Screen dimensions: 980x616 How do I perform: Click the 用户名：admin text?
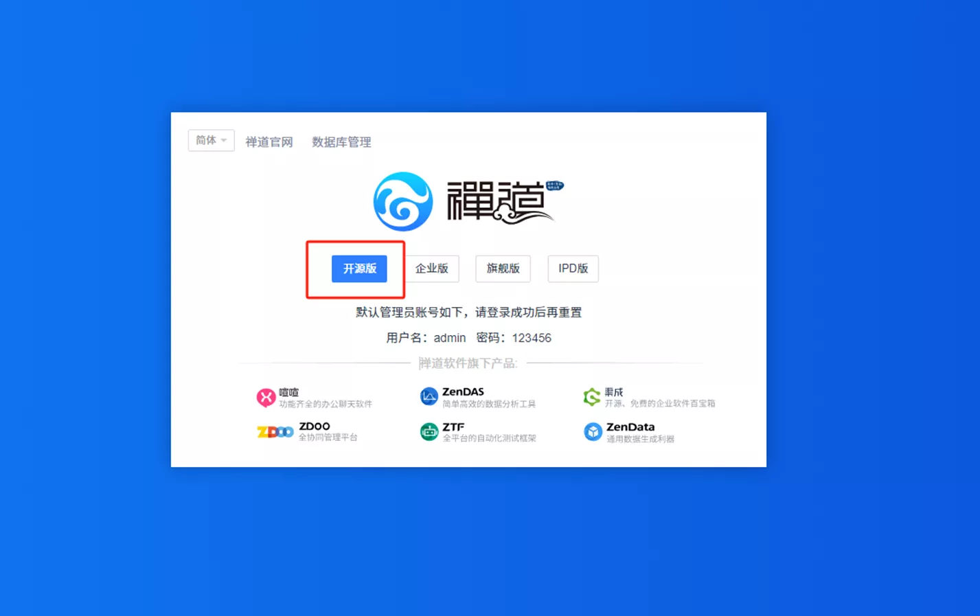click(x=426, y=338)
